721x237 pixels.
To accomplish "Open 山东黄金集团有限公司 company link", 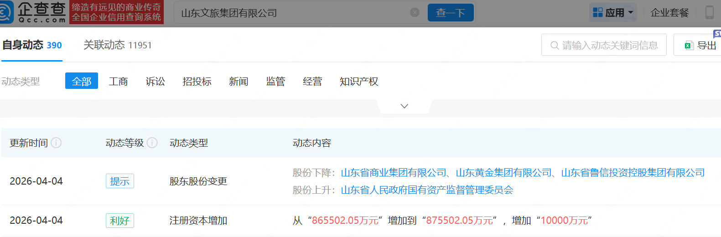I will (x=503, y=173).
